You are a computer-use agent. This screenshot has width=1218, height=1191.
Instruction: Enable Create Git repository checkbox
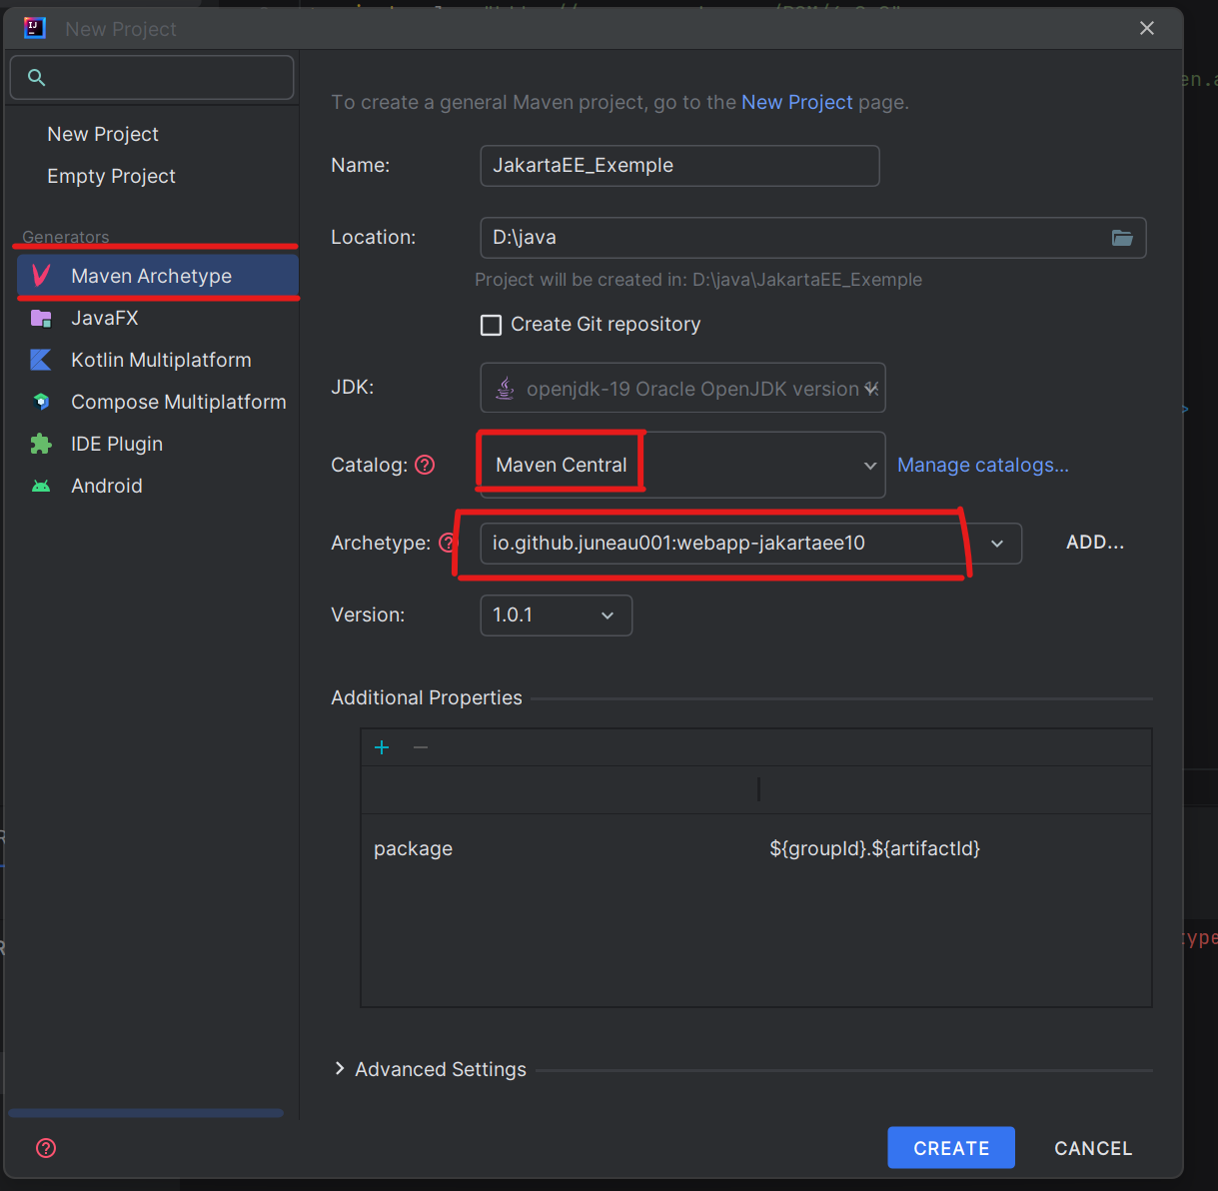coord(491,325)
